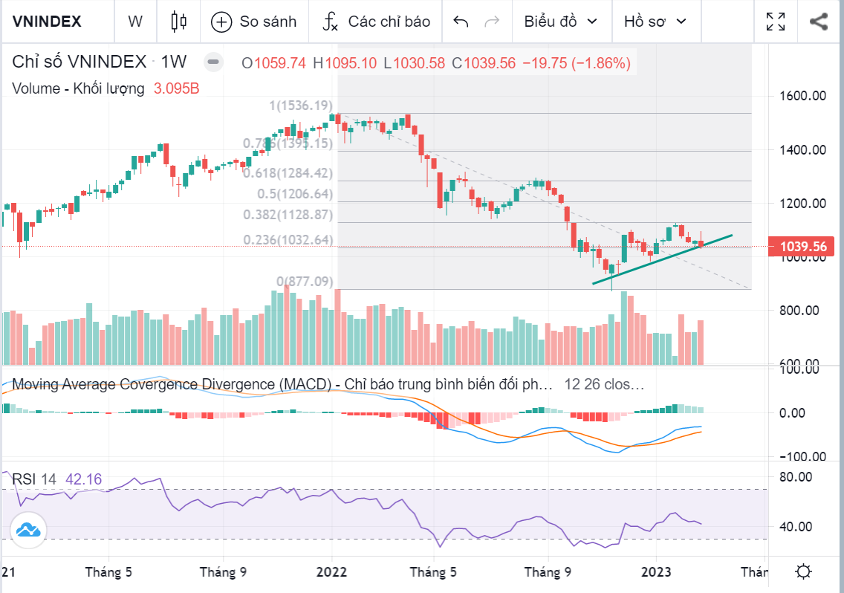Redo the chart action
This screenshot has width=844, height=593.
492,22
